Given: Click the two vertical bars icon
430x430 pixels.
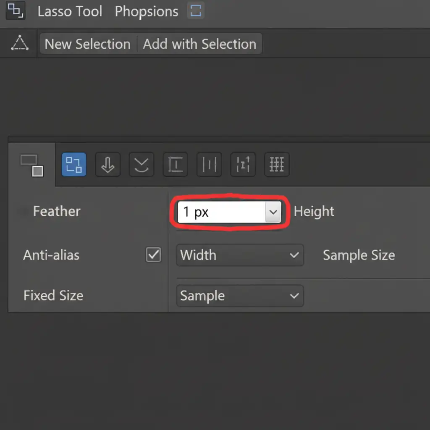Looking at the screenshot, I should tap(209, 164).
